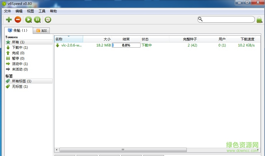The width and height of the screenshot is (265, 156).
Task: Sort by 名称 column header
Action: pyautogui.click(x=69, y=39)
